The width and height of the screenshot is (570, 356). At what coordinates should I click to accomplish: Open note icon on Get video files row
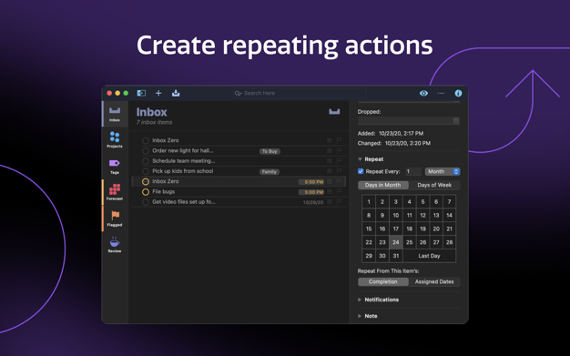coord(330,202)
